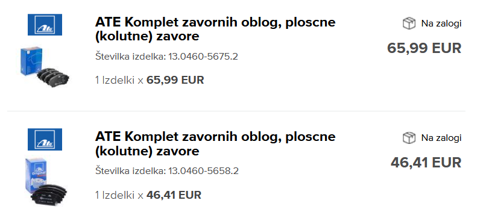Click the 'Številka izdelka' label of the second product
Image resolution: width=486 pixels, height=218 pixels.
(x=130, y=171)
